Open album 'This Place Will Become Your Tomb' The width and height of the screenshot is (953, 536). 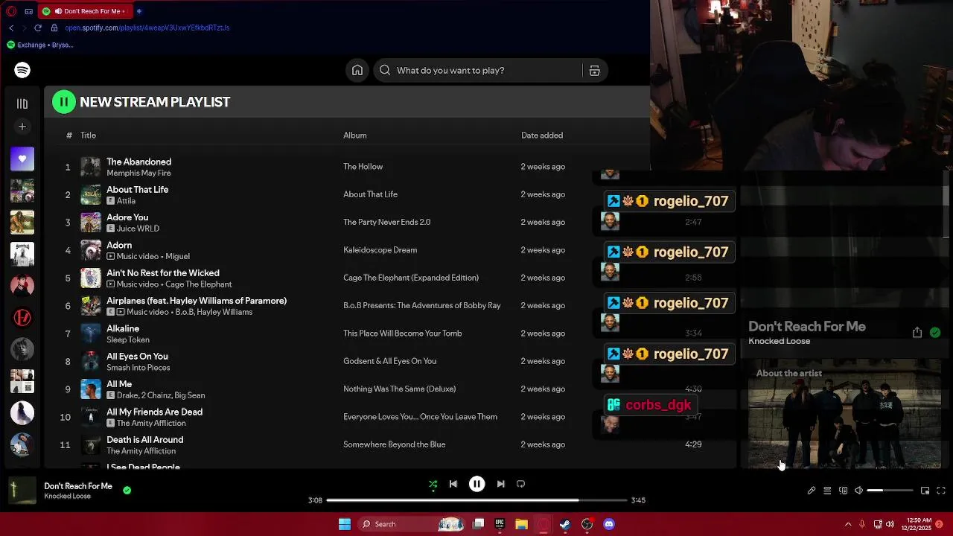[402, 333]
